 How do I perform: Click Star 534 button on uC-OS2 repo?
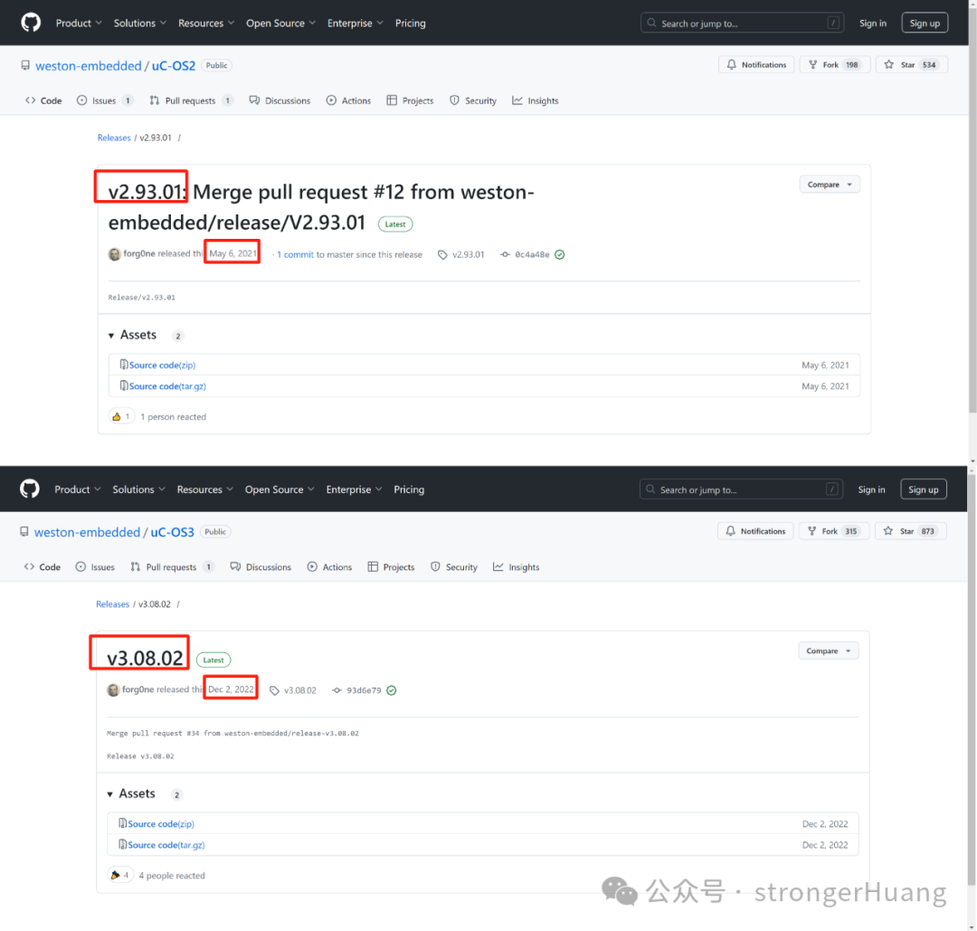(x=912, y=65)
